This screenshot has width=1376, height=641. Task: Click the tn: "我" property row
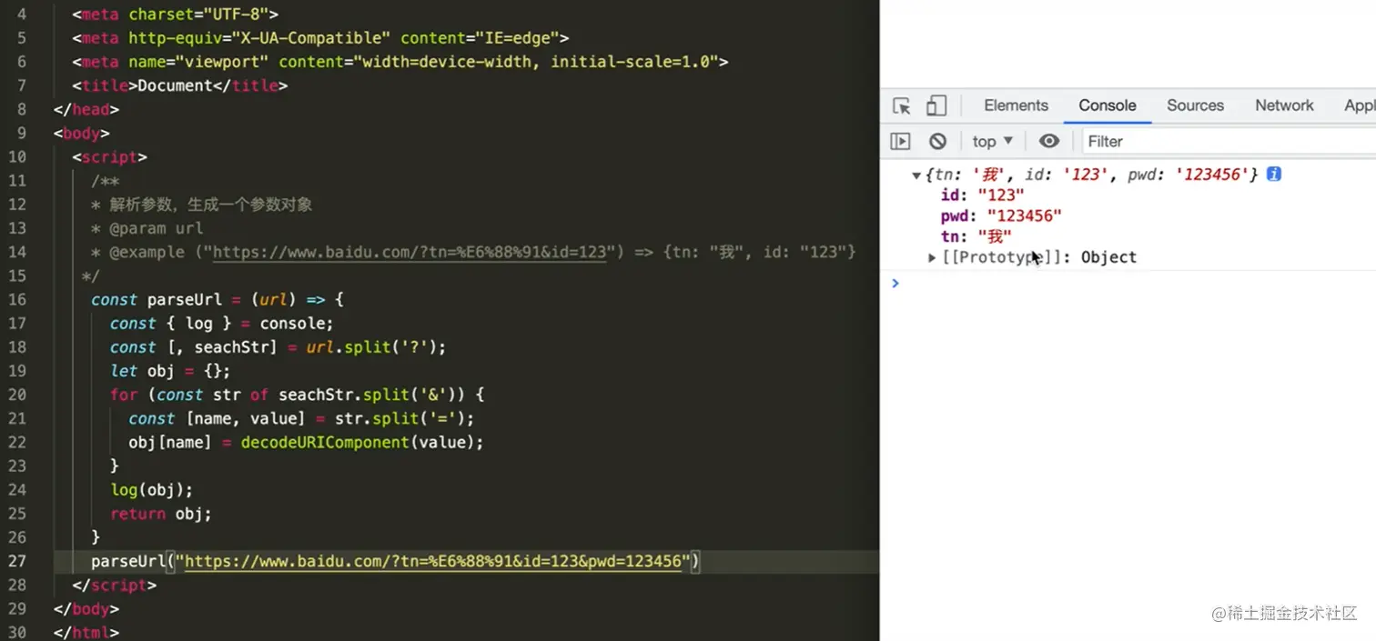point(976,236)
